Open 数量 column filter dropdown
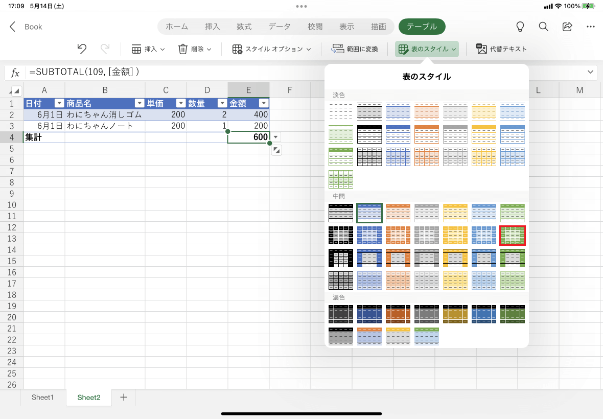603x419 pixels. point(222,103)
